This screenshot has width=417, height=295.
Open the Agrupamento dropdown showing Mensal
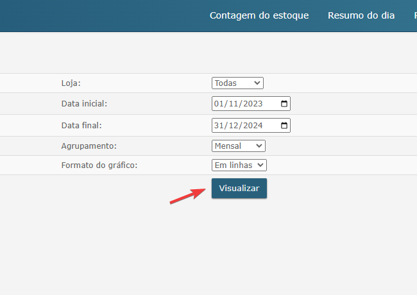[x=239, y=146]
